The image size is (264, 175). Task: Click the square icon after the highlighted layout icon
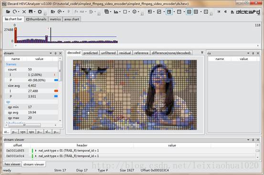(179, 11)
